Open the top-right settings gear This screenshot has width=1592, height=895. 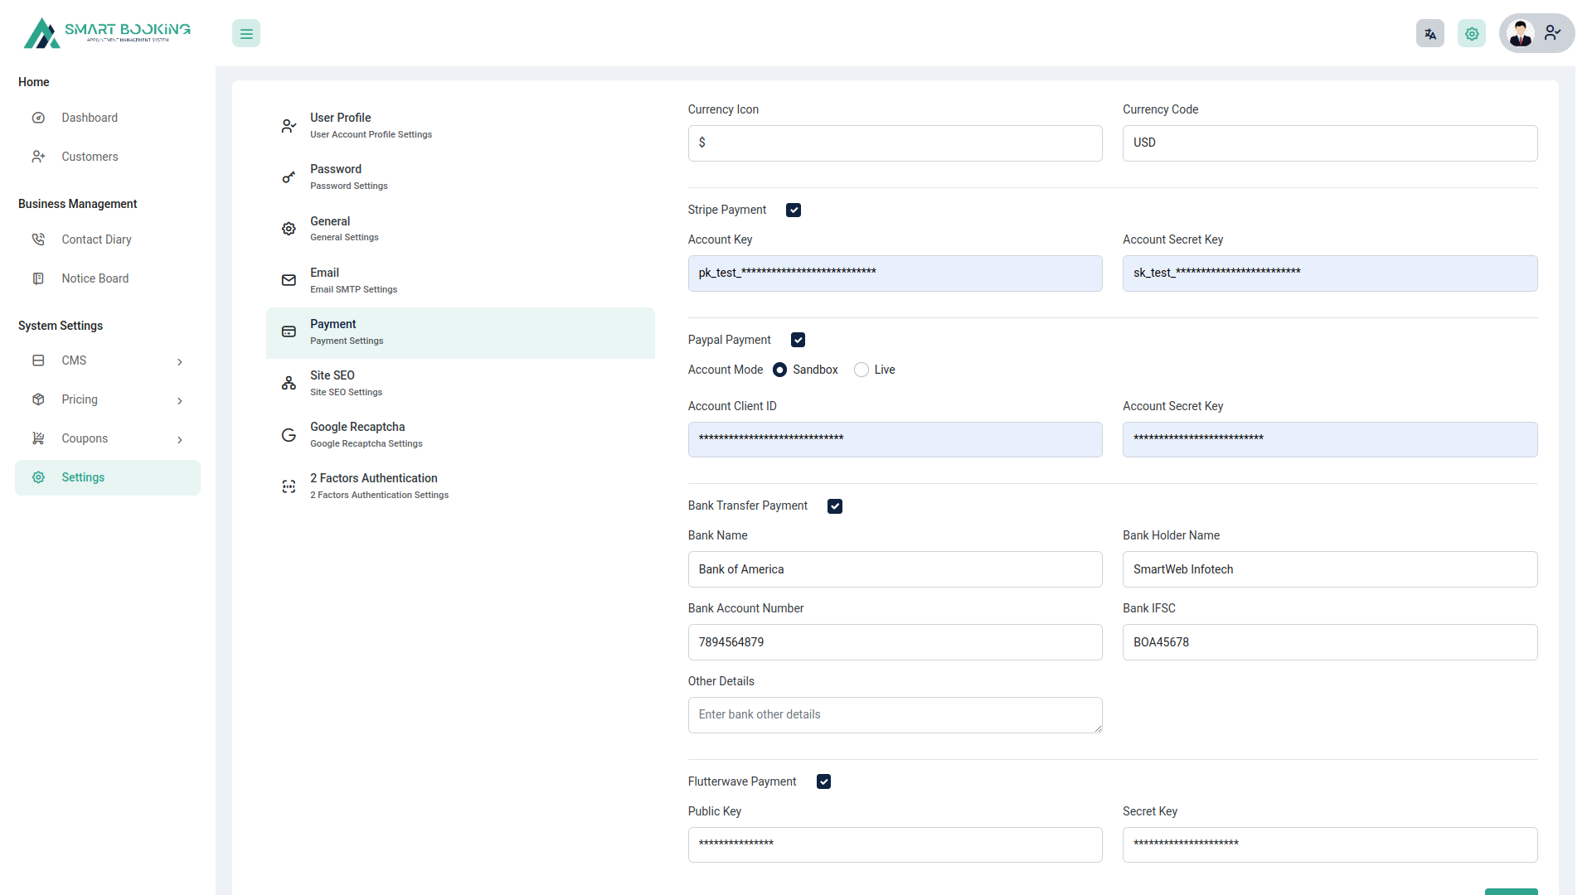(x=1471, y=33)
